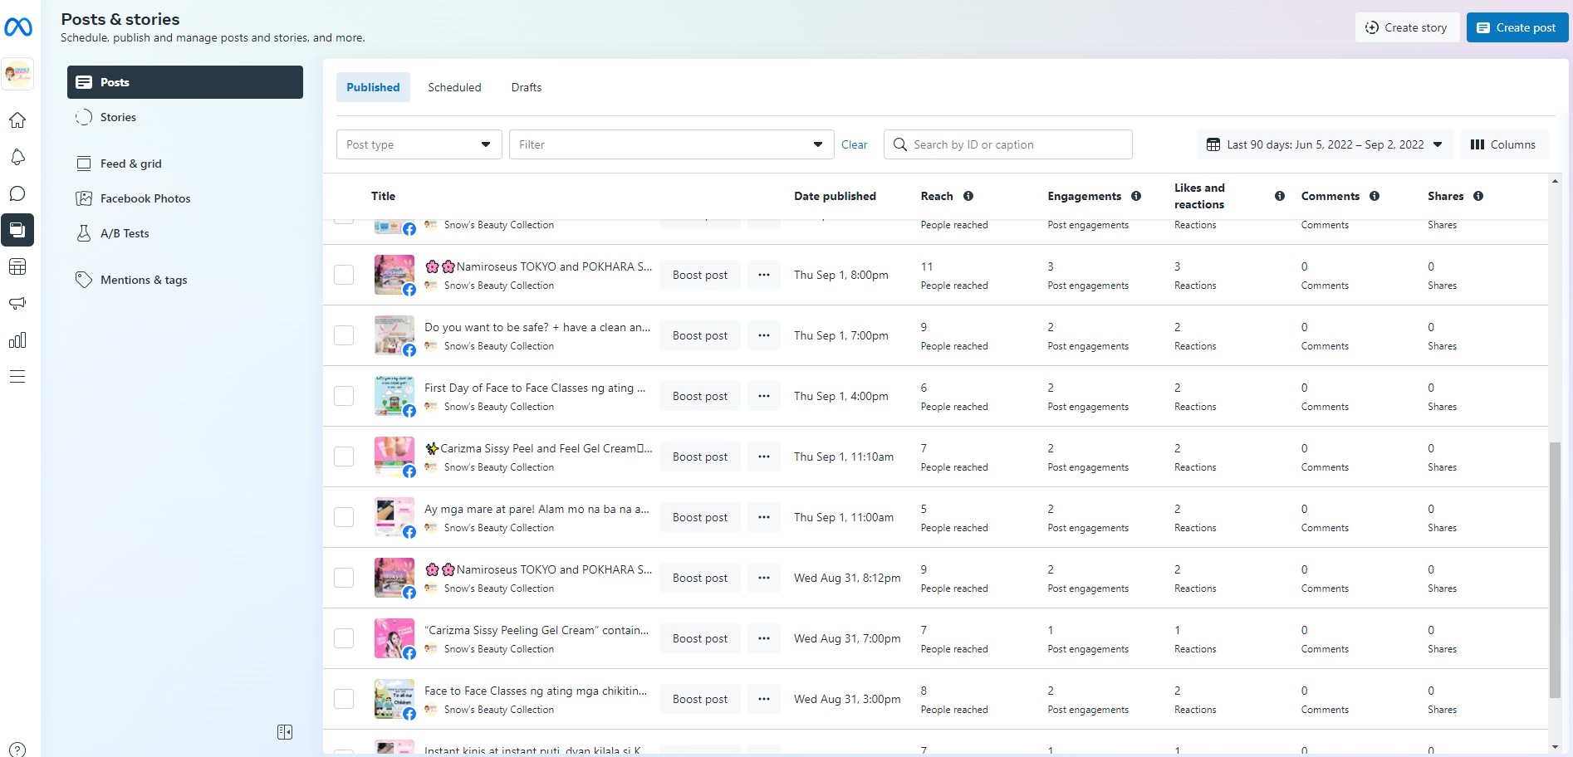
Task: Open All tools hamburger menu
Action: click(17, 376)
